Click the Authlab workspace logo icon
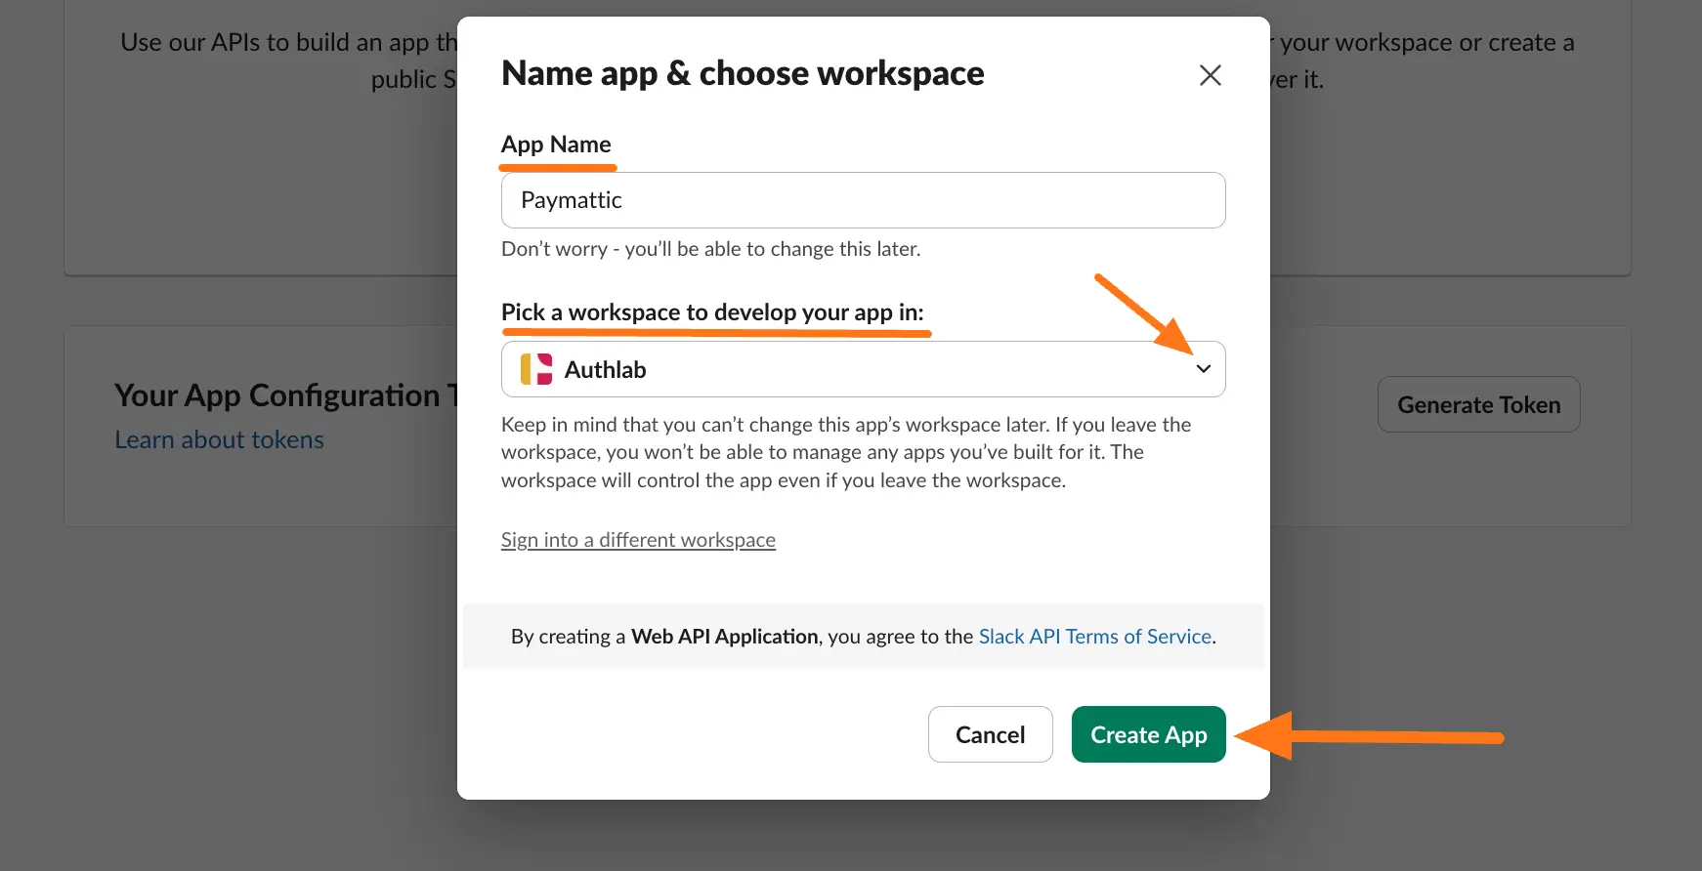This screenshot has width=1702, height=871. [x=536, y=369]
